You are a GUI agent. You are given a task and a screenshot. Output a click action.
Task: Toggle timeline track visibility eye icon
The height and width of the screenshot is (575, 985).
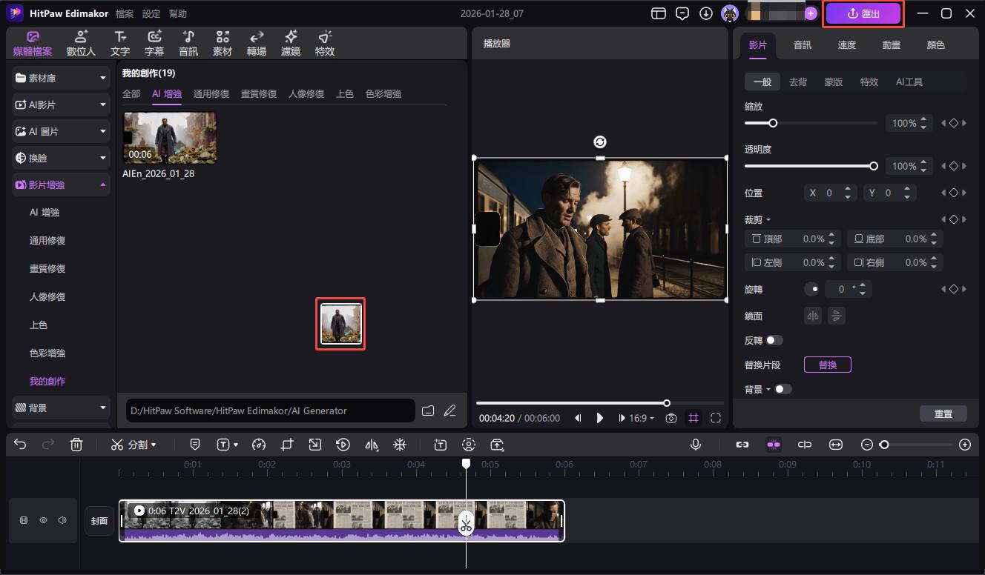pyautogui.click(x=43, y=521)
